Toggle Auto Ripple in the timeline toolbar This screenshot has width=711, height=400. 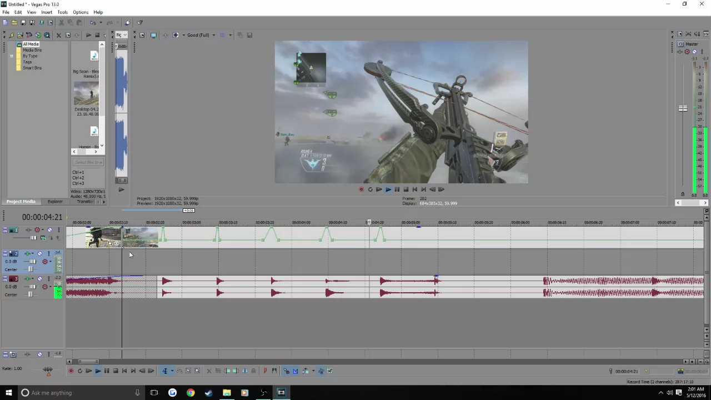click(306, 371)
